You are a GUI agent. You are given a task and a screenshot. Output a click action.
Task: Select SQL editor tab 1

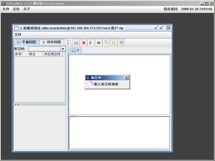[x=75, y=50]
